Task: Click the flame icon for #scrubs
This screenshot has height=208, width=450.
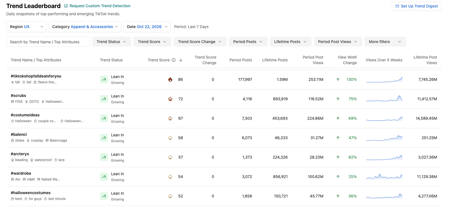Action: pyautogui.click(x=170, y=99)
